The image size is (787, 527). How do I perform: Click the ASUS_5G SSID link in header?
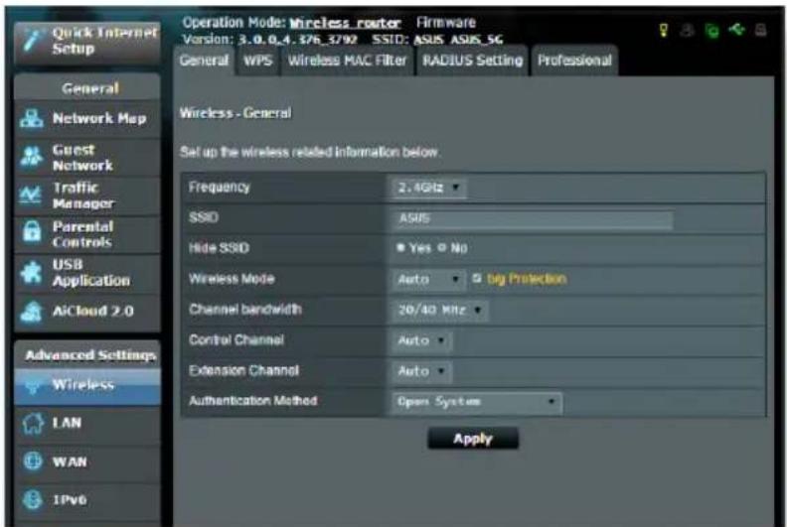[x=476, y=39]
